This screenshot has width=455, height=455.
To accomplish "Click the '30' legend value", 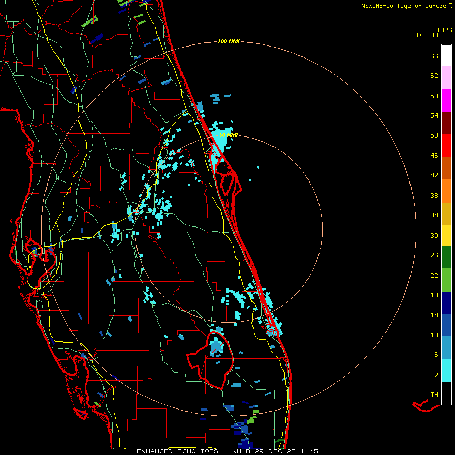I will pos(434,235).
